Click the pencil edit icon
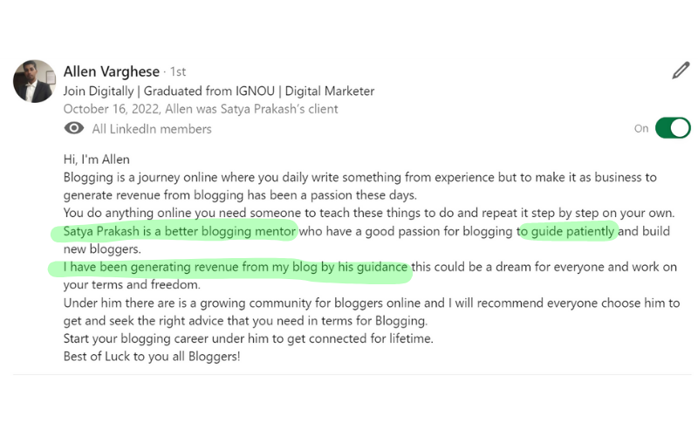The height and width of the screenshot is (436, 698). click(x=681, y=71)
